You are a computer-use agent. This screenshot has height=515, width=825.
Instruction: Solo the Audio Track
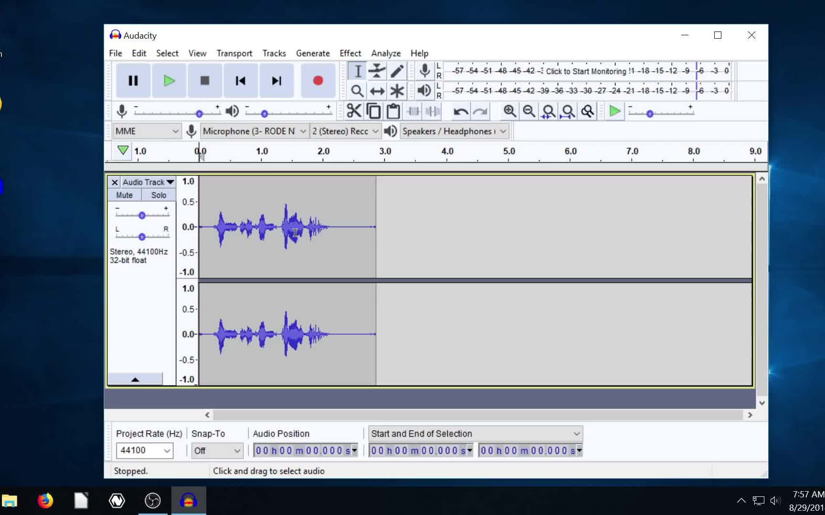[159, 195]
